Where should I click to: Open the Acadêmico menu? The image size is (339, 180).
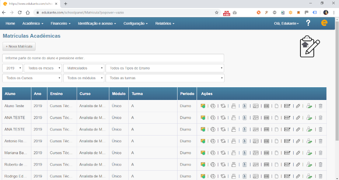33,23
